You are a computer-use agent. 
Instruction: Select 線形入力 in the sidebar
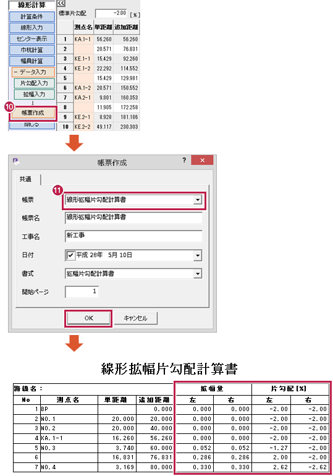pos(32,28)
